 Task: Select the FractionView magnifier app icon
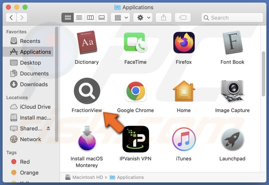point(87,91)
